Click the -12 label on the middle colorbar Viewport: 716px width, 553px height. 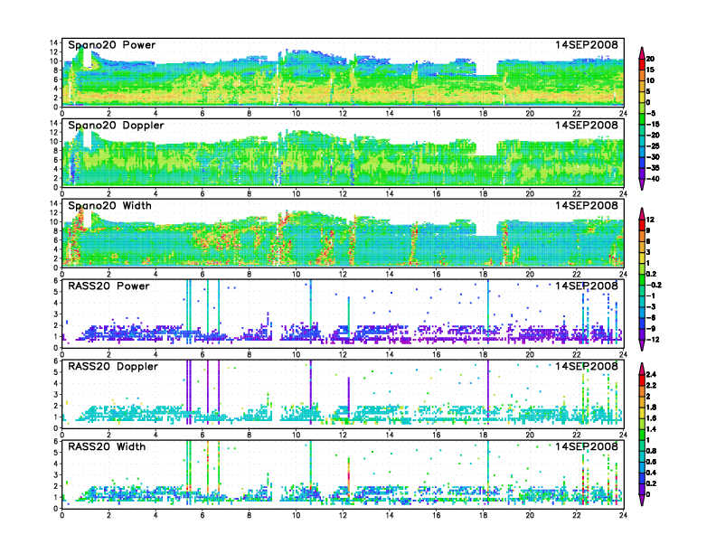pyautogui.click(x=653, y=340)
